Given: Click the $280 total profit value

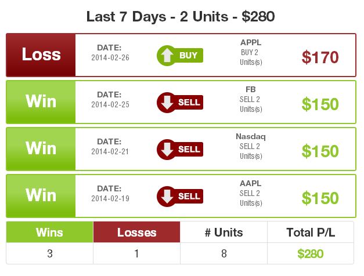Looking at the screenshot, I should point(311,253).
